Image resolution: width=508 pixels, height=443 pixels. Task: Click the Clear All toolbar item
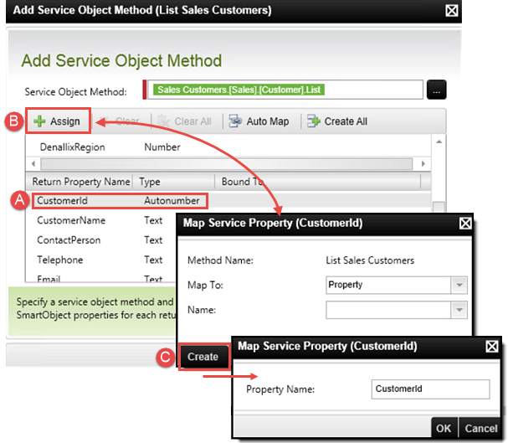pos(184,121)
